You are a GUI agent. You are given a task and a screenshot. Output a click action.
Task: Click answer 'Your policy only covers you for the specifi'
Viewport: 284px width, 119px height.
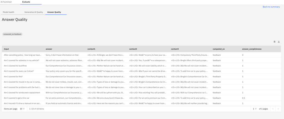(x=64, y=71)
